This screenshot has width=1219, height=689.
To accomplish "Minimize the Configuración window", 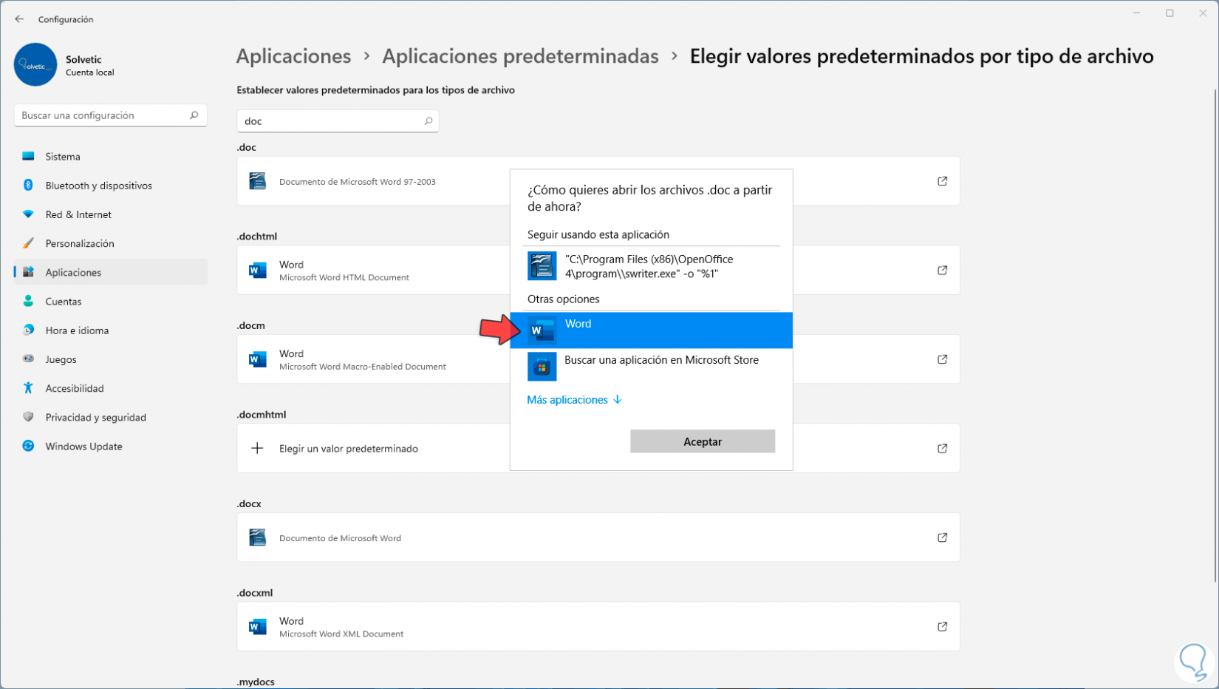I will [x=1136, y=13].
